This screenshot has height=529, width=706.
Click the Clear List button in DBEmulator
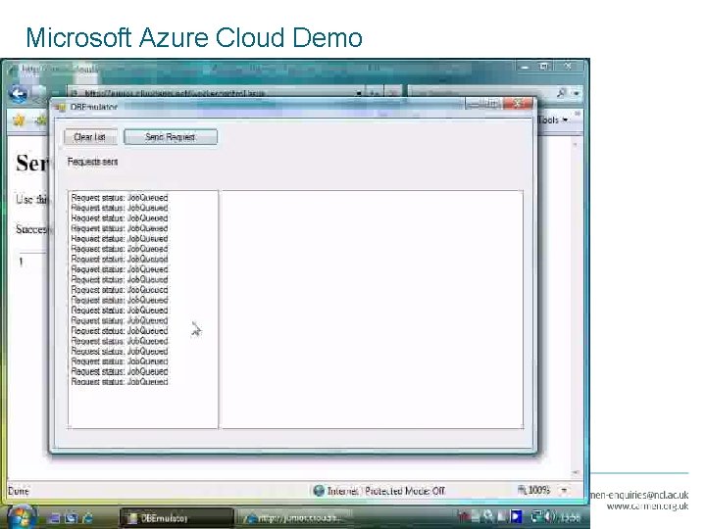click(90, 137)
